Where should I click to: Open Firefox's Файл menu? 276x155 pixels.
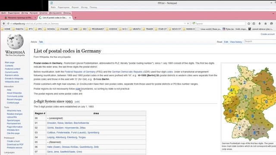tap(3, 13)
